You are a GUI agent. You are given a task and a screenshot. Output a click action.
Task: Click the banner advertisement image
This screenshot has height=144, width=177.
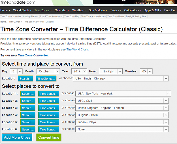coord(135,2)
